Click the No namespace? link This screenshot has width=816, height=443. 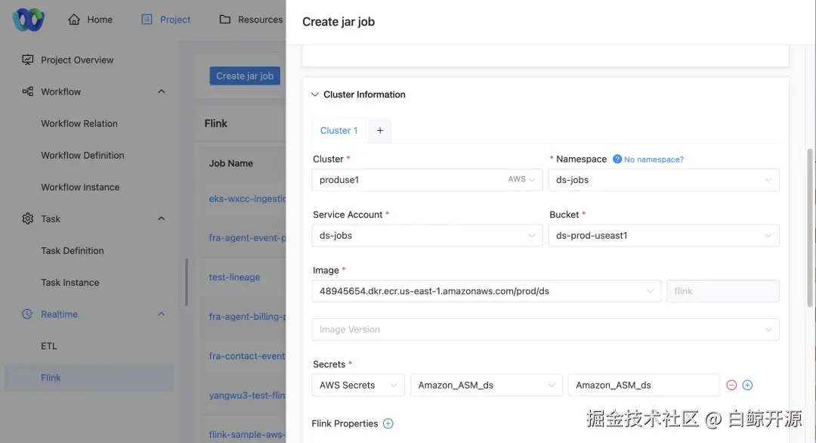click(654, 160)
